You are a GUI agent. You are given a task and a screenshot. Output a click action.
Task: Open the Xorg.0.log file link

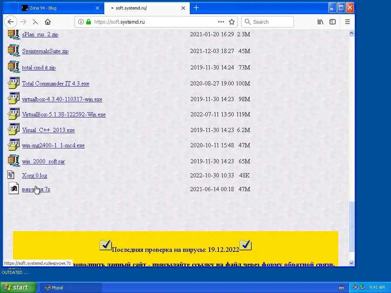34,175
